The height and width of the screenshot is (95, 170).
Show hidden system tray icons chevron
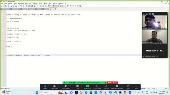(x=135, y=92)
